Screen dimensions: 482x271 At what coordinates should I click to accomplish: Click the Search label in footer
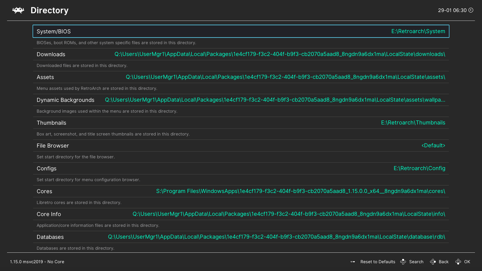click(416, 262)
